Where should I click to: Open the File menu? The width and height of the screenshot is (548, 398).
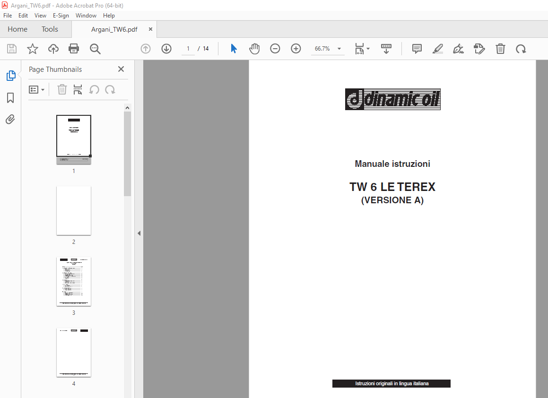click(8, 16)
